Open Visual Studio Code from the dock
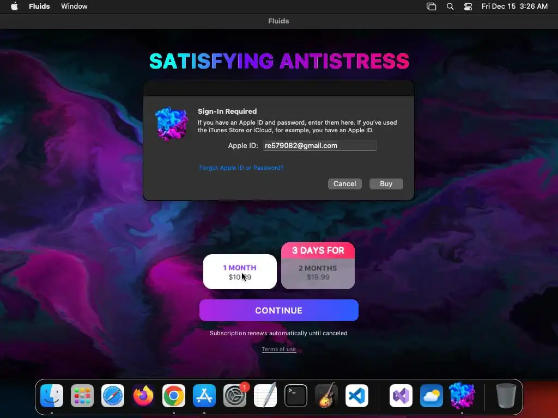 357,396
